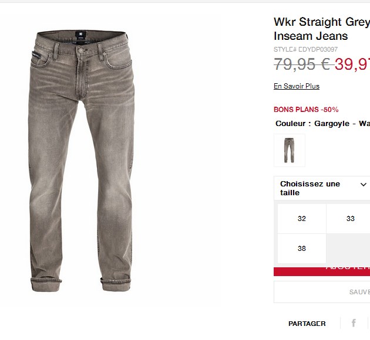
Task: Select size 32
Action: (301, 219)
